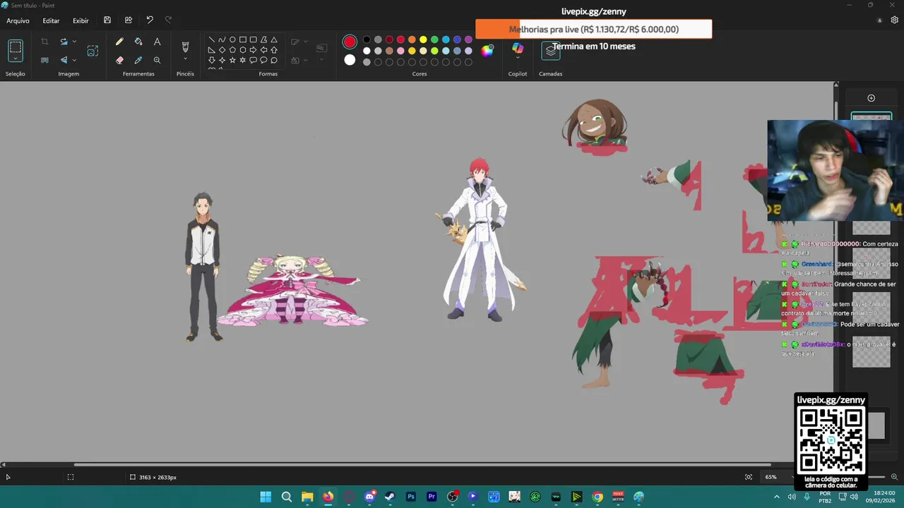Open Photoshop from the taskbar
This screenshot has width=904, height=508.
click(411, 497)
